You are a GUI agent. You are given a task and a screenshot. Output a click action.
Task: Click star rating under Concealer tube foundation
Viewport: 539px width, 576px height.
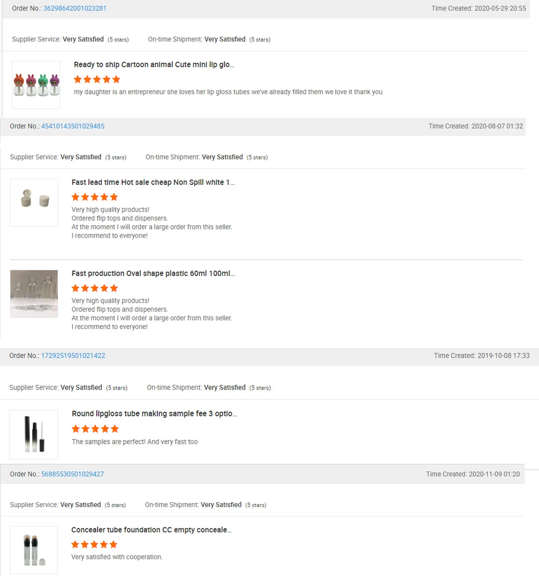(94, 545)
